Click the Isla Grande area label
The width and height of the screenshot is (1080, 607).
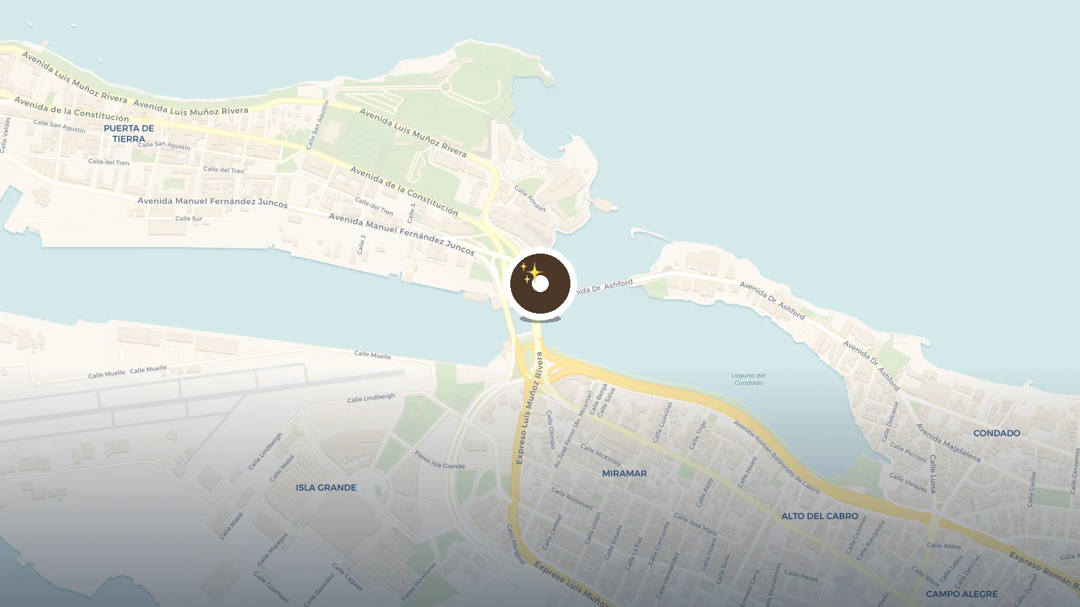326,488
